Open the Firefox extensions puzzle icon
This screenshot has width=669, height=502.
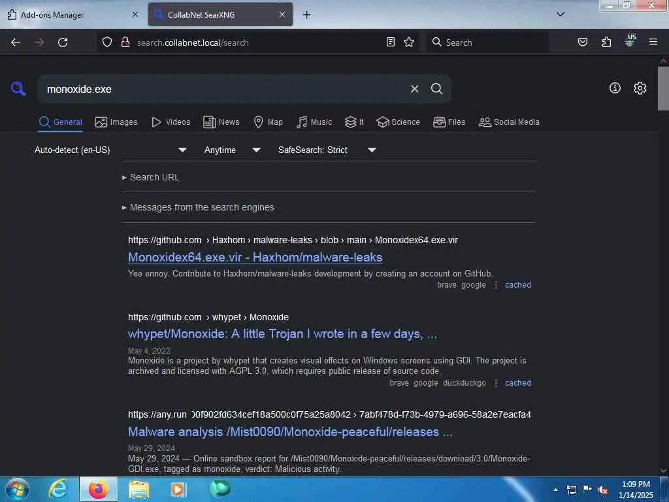click(606, 42)
